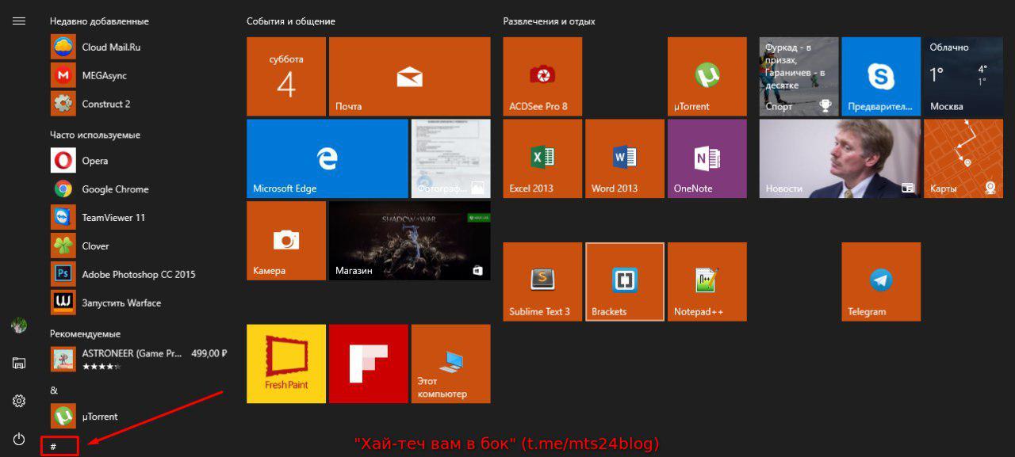Open the Магазин store tile
The image size is (1015, 457).
(409, 241)
